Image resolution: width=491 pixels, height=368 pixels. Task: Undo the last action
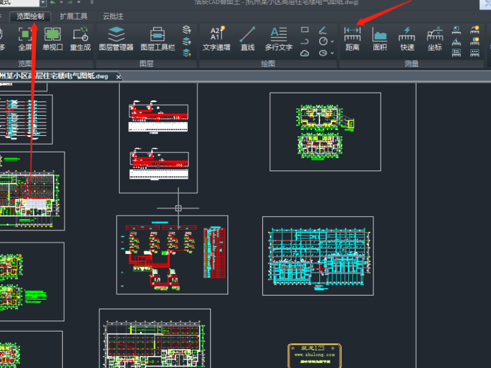coord(52,3)
